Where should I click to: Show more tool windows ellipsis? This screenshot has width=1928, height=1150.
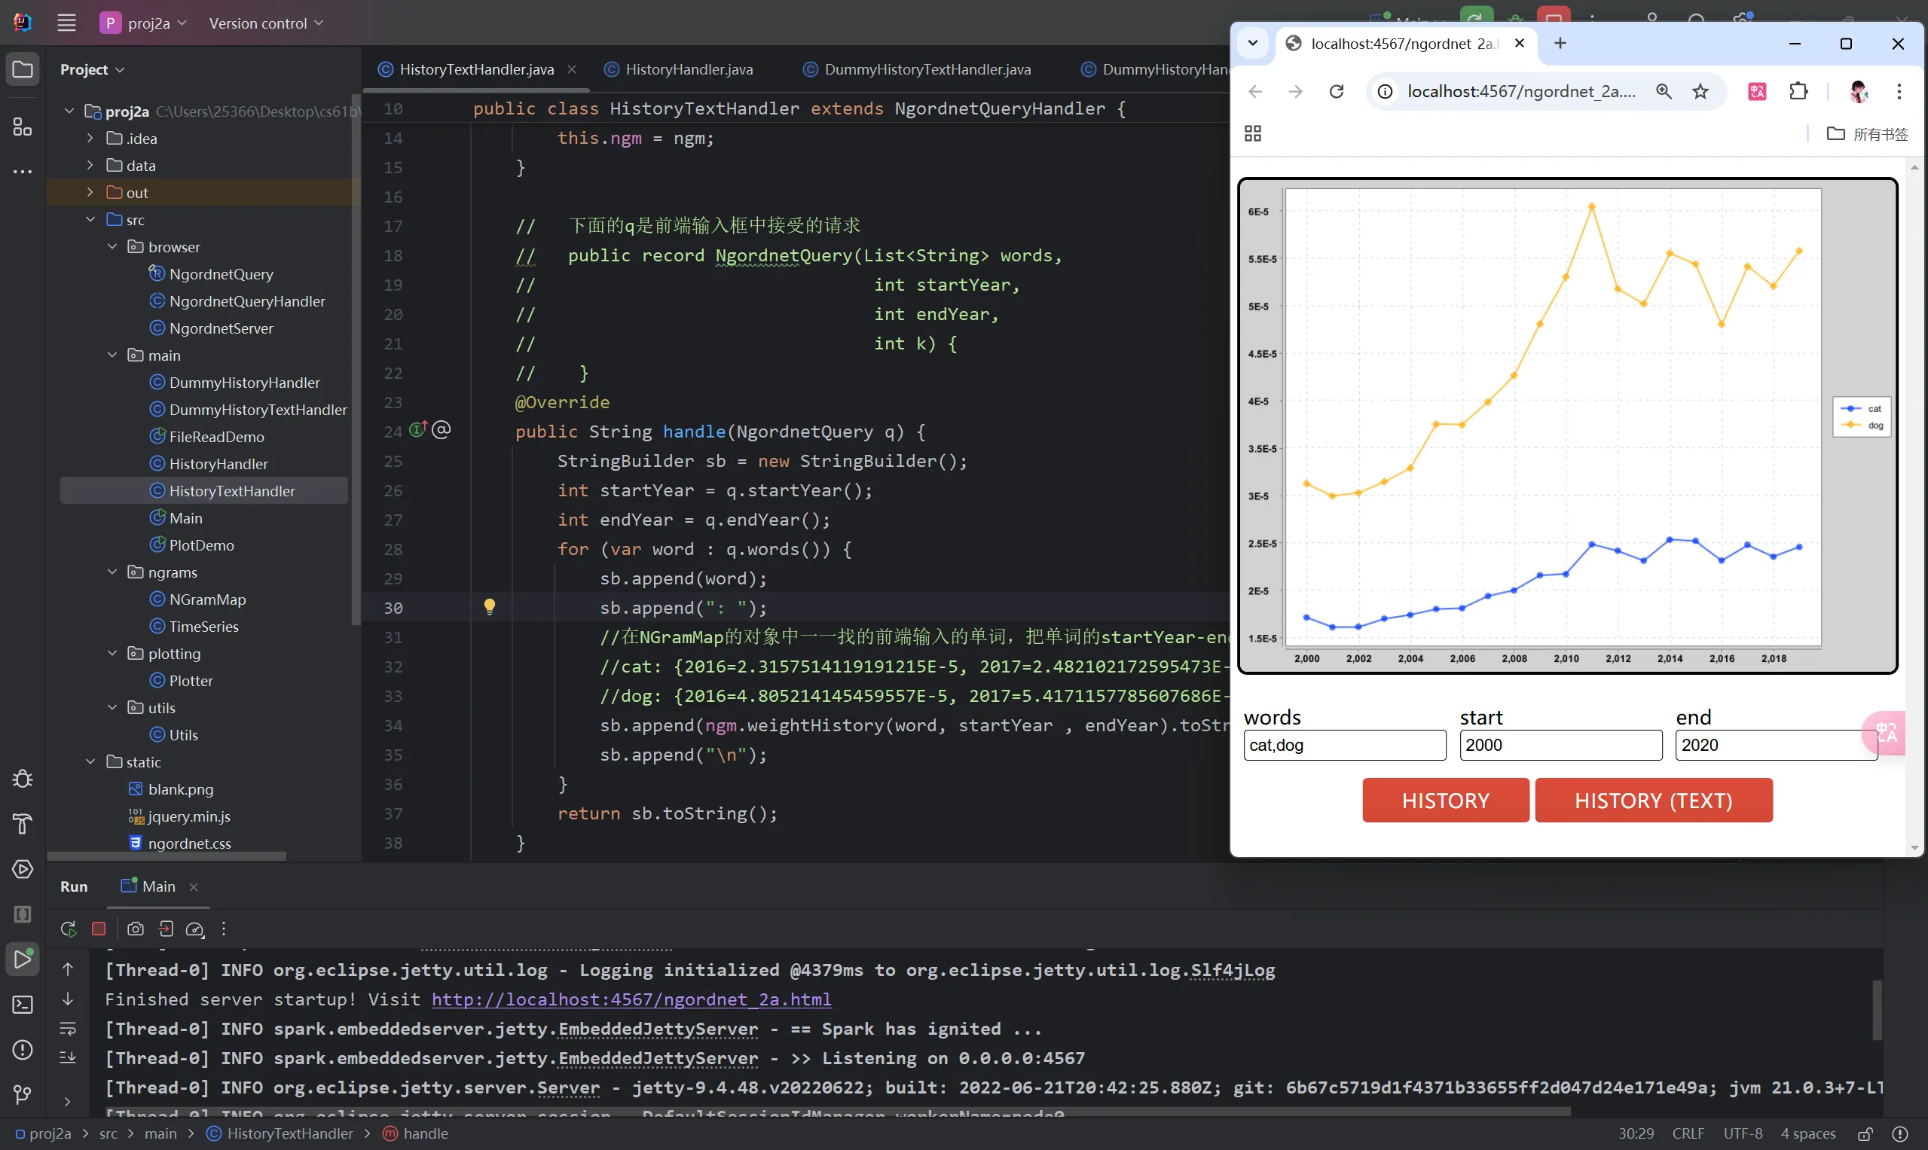23,171
